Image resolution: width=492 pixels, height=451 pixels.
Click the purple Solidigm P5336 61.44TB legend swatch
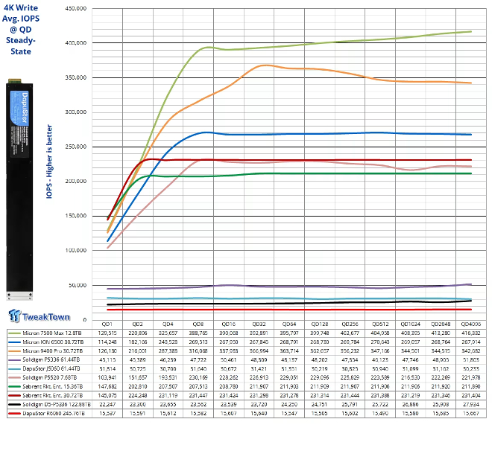[x=14, y=360]
